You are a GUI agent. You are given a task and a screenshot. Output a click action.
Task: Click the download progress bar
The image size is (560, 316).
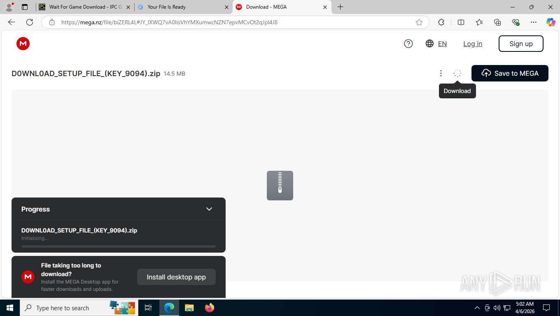tap(119, 246)
